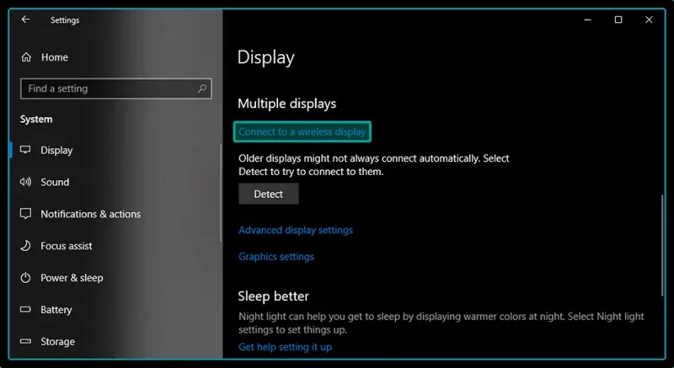Click the Home house icon
674x368 pixels.
click(26, 57)
